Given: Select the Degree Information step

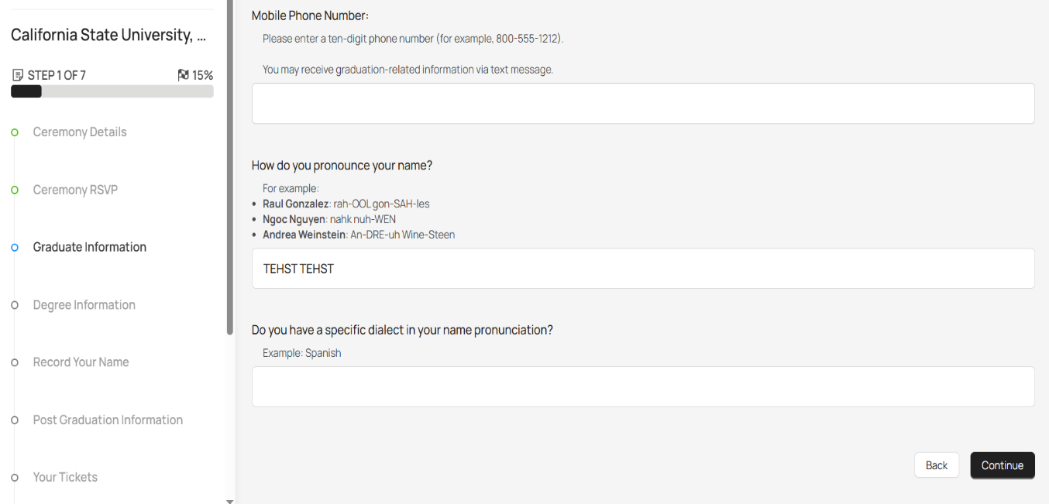Looking at the screenshot, I should point(84,305).
